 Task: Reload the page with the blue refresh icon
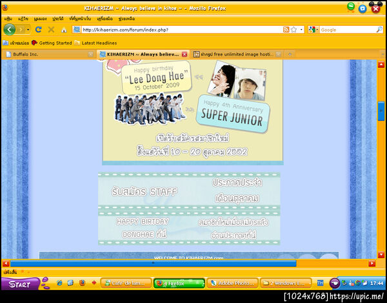(38, 30)
